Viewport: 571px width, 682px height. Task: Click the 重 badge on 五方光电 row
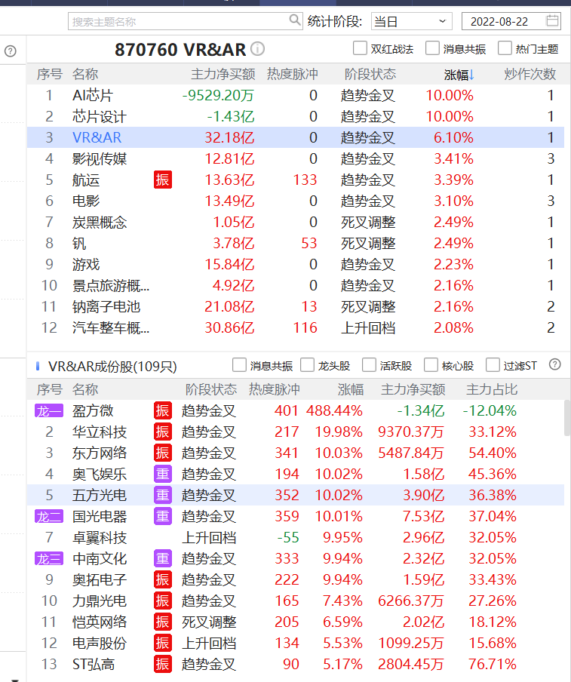coord(163,495)
